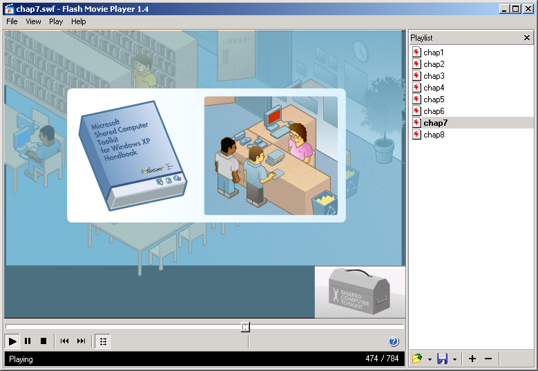The width and height of the screenshot is (538, 371).
Task: Pause the movie playback
Action: (28, 341)
